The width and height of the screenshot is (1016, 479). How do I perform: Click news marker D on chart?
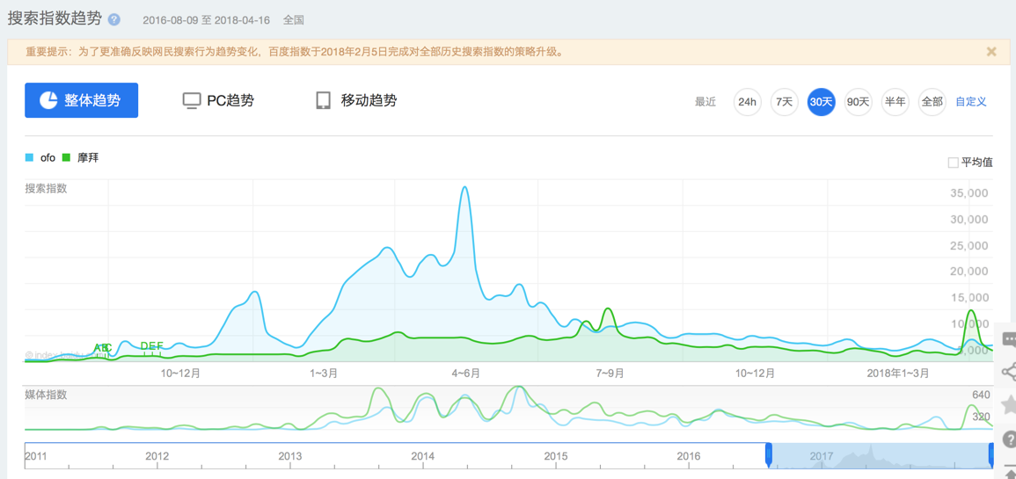(144, 345)
